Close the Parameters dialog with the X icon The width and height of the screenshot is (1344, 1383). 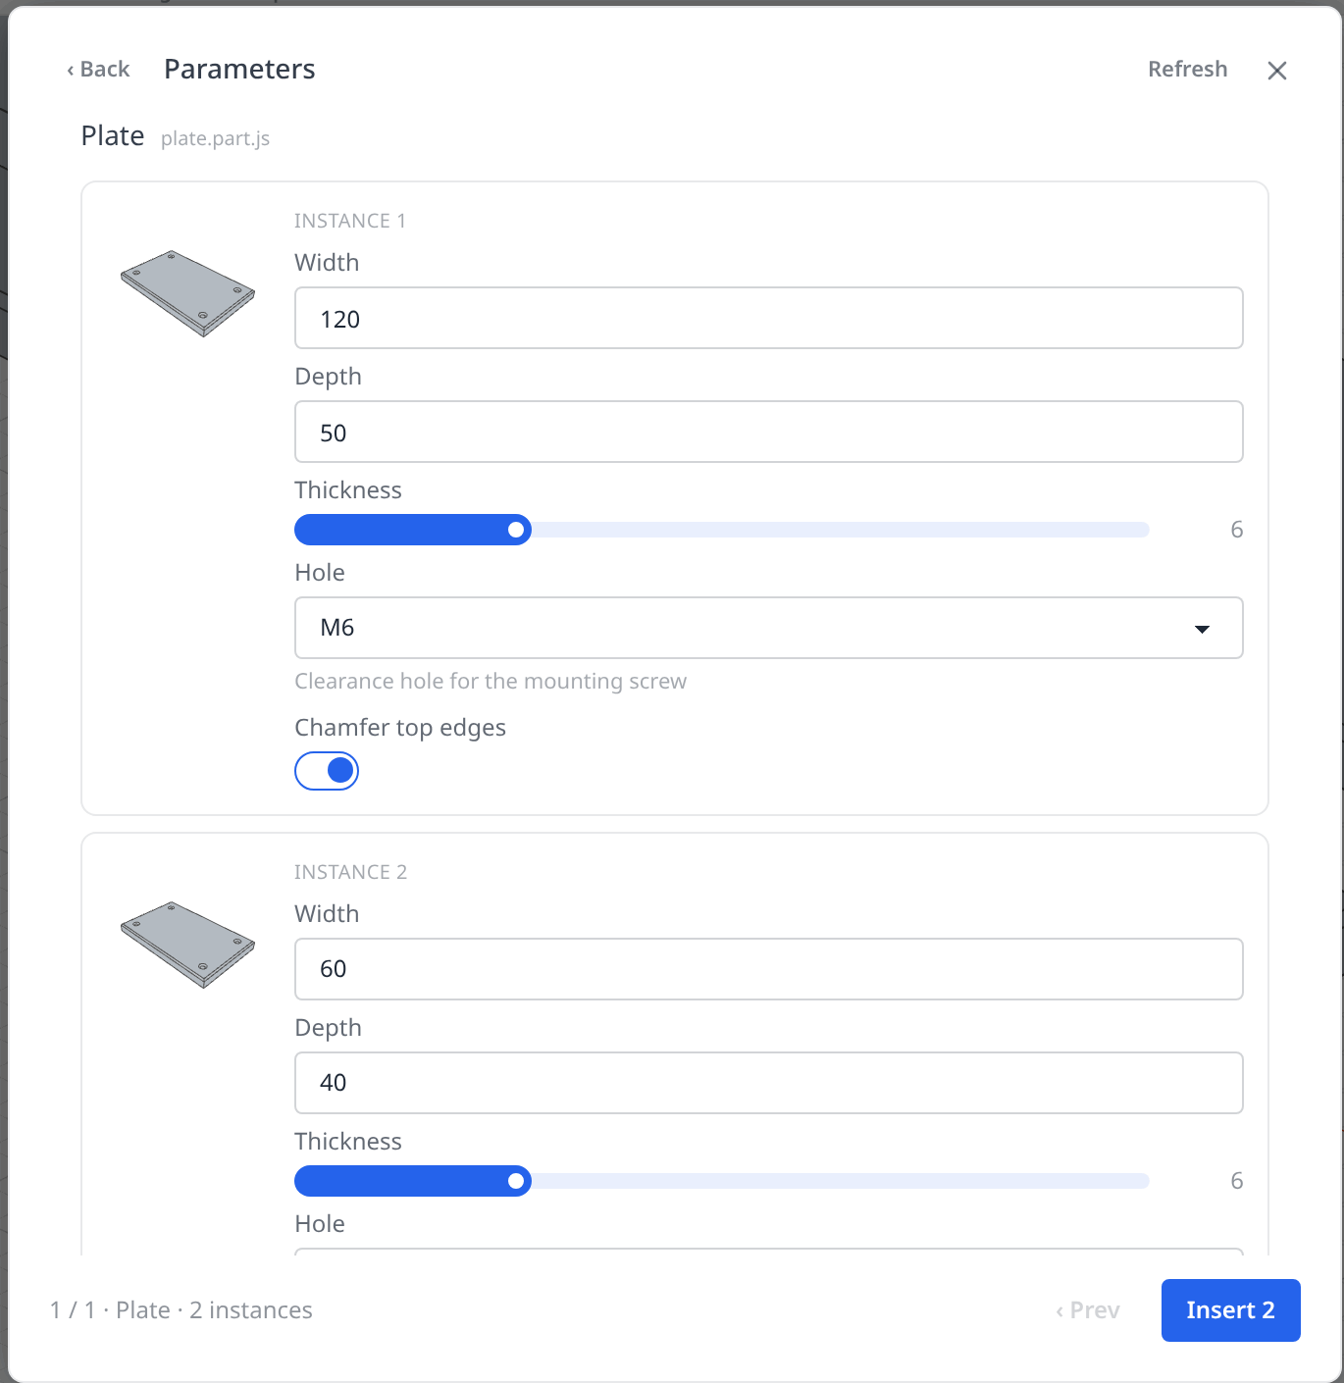pos(1276,70)
